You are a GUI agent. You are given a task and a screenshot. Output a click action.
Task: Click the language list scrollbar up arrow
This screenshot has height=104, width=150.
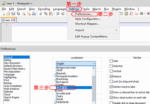pyautogui.click(x=94, y=68)
